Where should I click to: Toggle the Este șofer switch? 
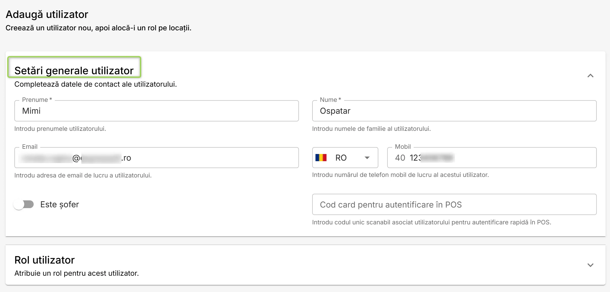click(23, 205)
